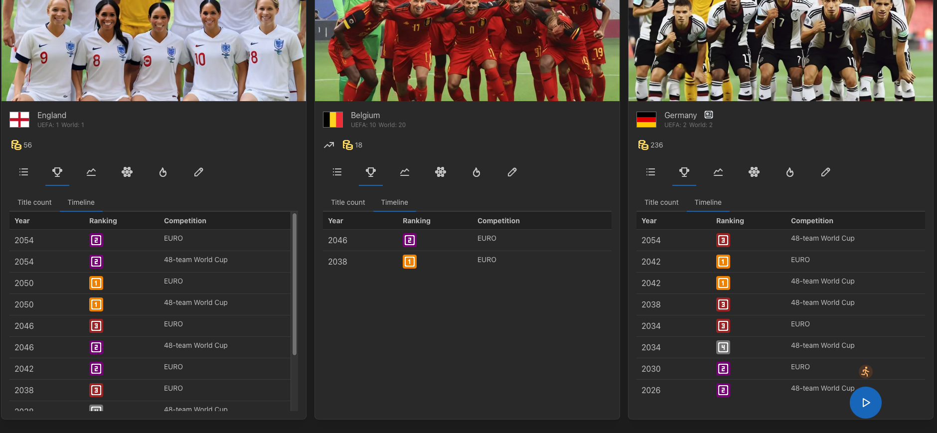Click Germany's 2054 48-team World Cup row
This screenshot has height=433, width=937.
coord(781,240)
